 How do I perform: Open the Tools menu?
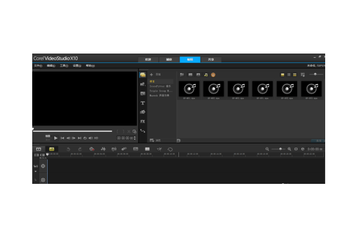click(x=64, y=65)
